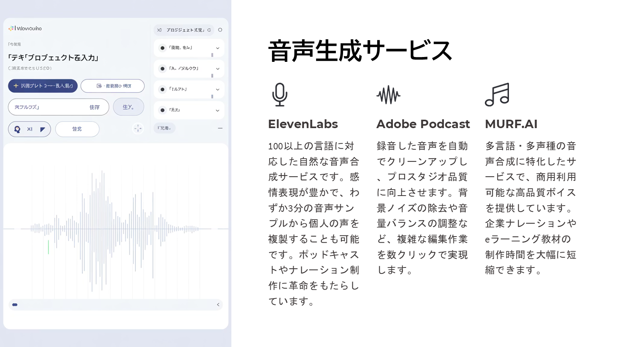Select the radio dot on the third voice row
The width and height of the screenshot is (617, 347).
[x=162, y=90]
